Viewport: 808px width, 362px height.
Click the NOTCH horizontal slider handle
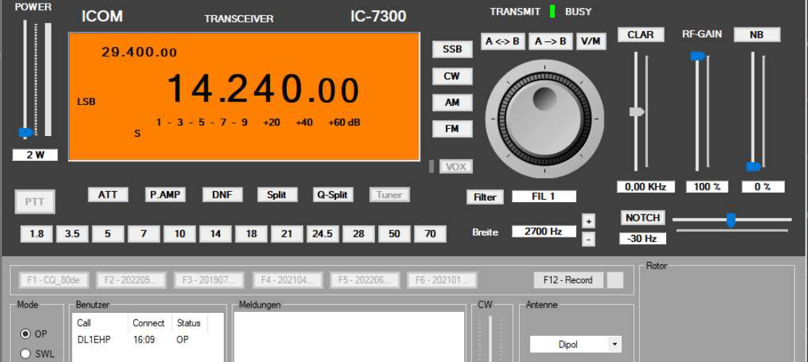click(x=731, y=220)
